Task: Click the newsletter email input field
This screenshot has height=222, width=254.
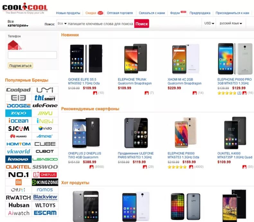Action: (32, 55)
